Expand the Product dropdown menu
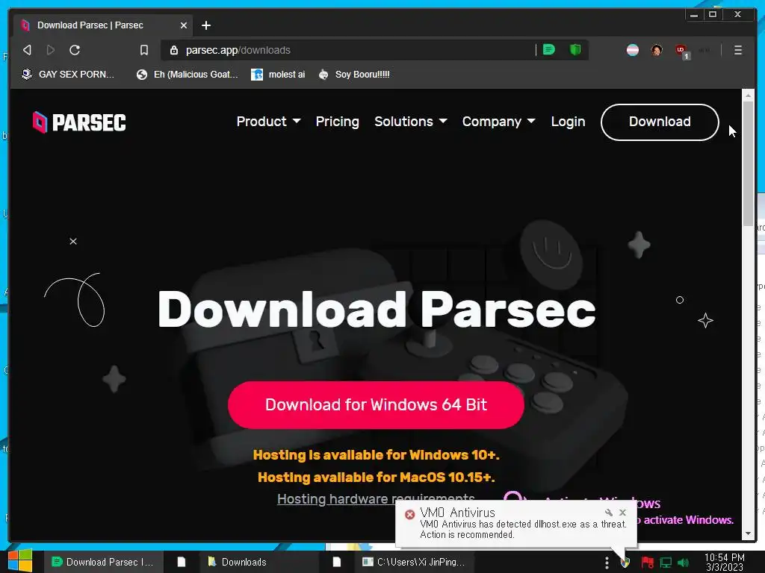 268,122
